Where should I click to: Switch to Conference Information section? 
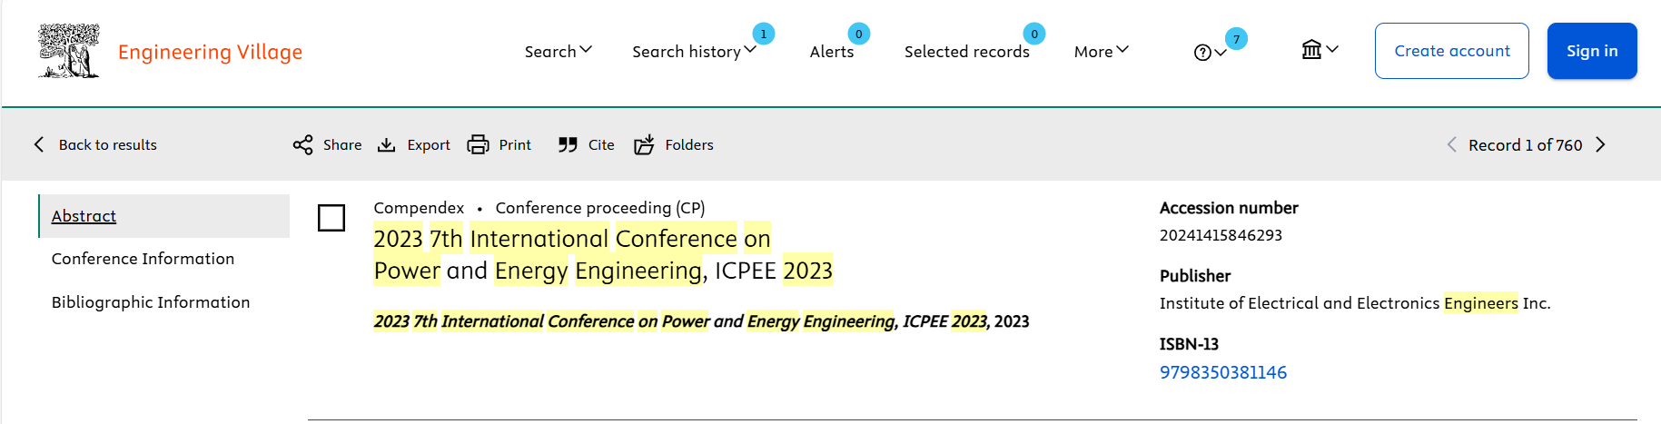tap(143, 259)
